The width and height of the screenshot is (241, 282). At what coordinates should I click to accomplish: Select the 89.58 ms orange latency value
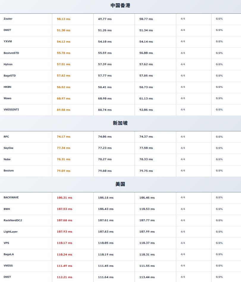64,110
